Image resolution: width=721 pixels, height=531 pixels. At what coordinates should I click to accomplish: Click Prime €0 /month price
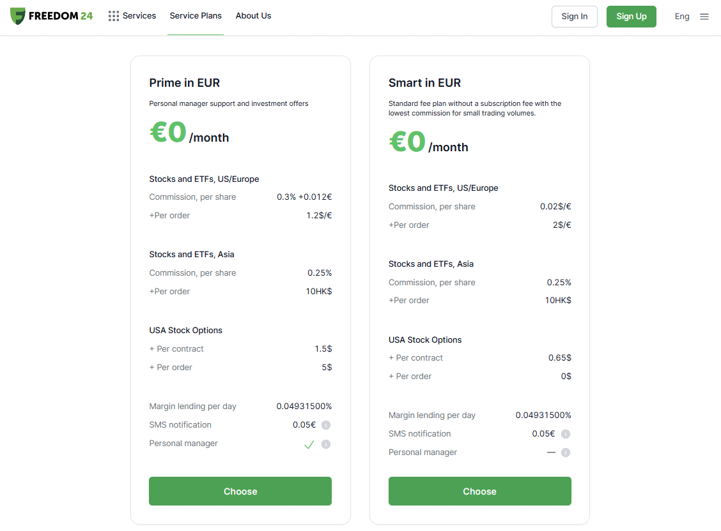[189, 133]
